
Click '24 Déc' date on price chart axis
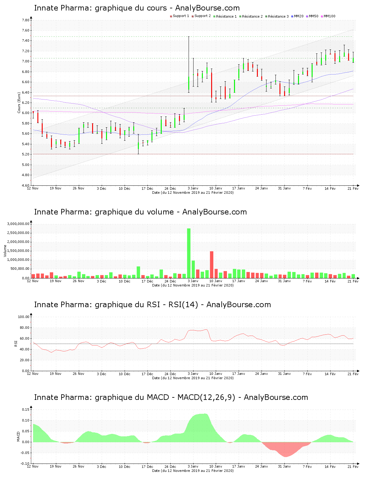pyautogui.click(x=170, y=189)
